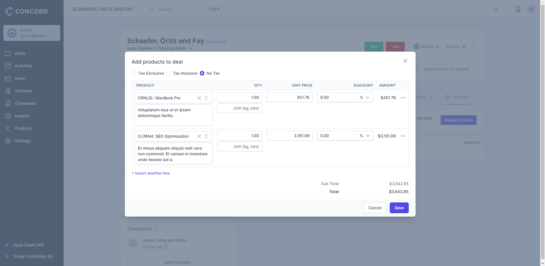Clear the MacBook Pro product selection

tap(199, 98)
